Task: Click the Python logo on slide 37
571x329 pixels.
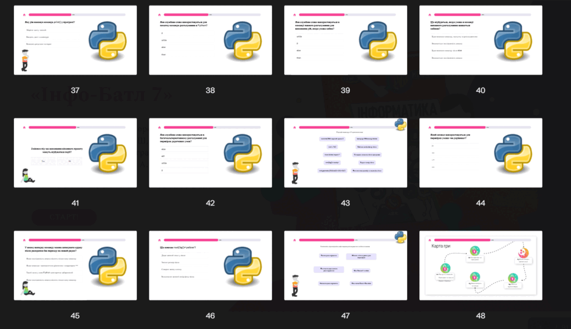Action: 108,41
